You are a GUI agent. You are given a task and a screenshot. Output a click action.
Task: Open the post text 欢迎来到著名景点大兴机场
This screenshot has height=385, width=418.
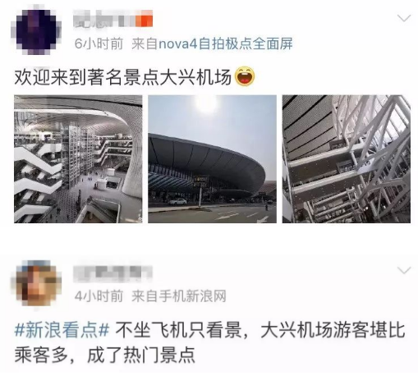(x=123, y=77)
